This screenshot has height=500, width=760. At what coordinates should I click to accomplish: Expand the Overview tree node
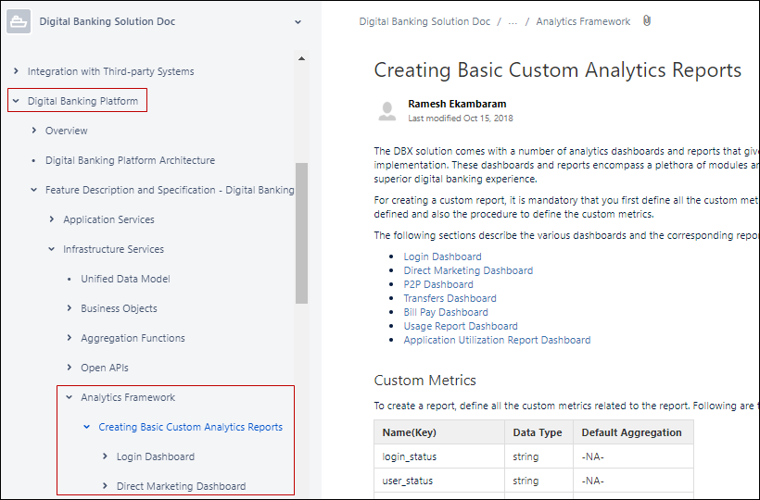[34, 131]
